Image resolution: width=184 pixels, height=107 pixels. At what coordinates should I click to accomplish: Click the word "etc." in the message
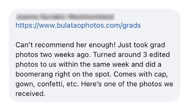[72, 84]
